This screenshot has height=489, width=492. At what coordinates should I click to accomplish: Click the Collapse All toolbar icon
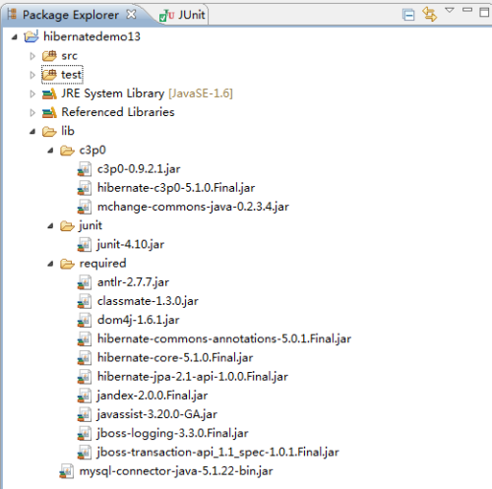[408, 15]
